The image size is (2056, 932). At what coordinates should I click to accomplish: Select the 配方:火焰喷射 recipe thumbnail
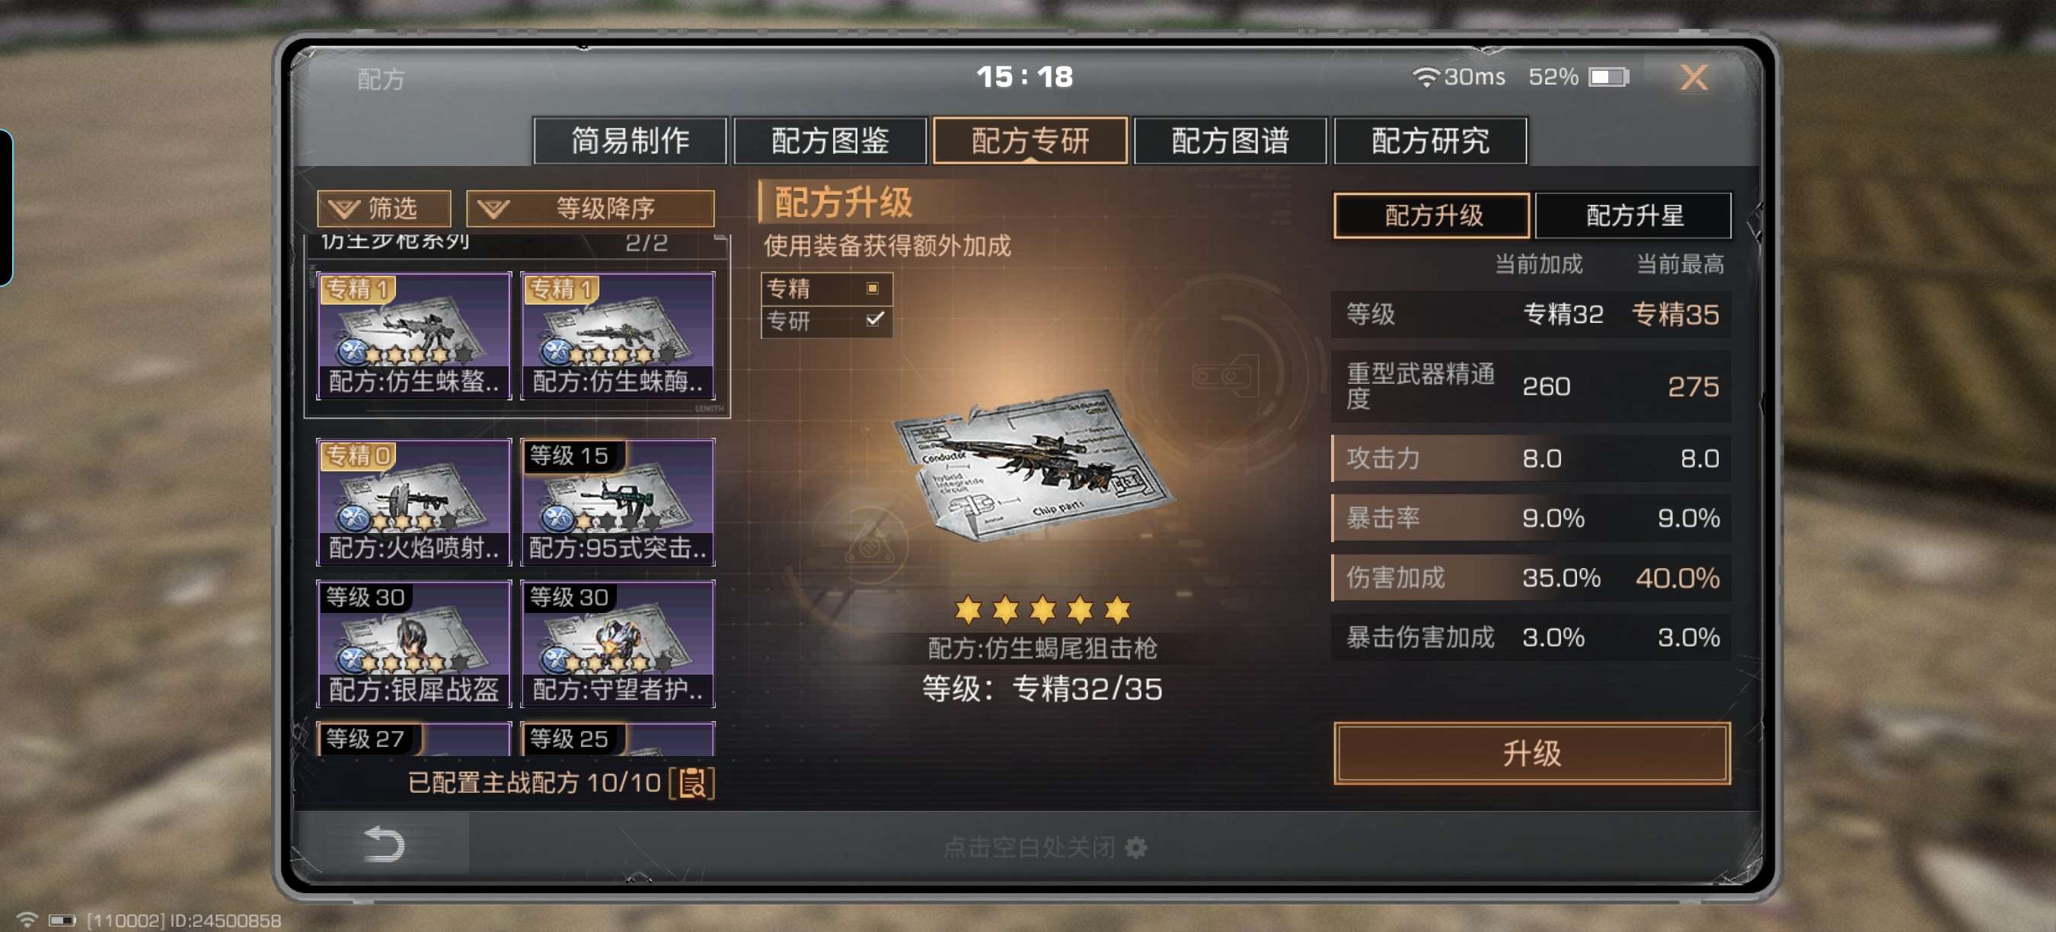[x=413, y=502]
